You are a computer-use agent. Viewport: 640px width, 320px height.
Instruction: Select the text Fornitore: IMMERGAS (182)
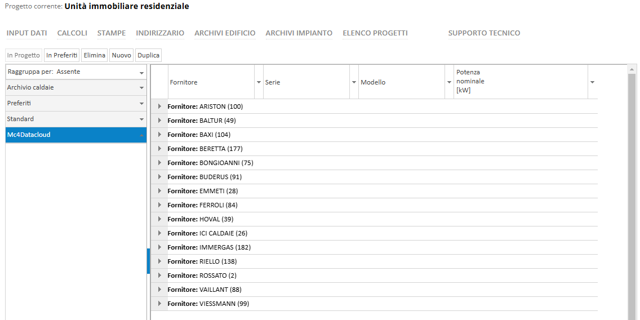coord(210,247)
